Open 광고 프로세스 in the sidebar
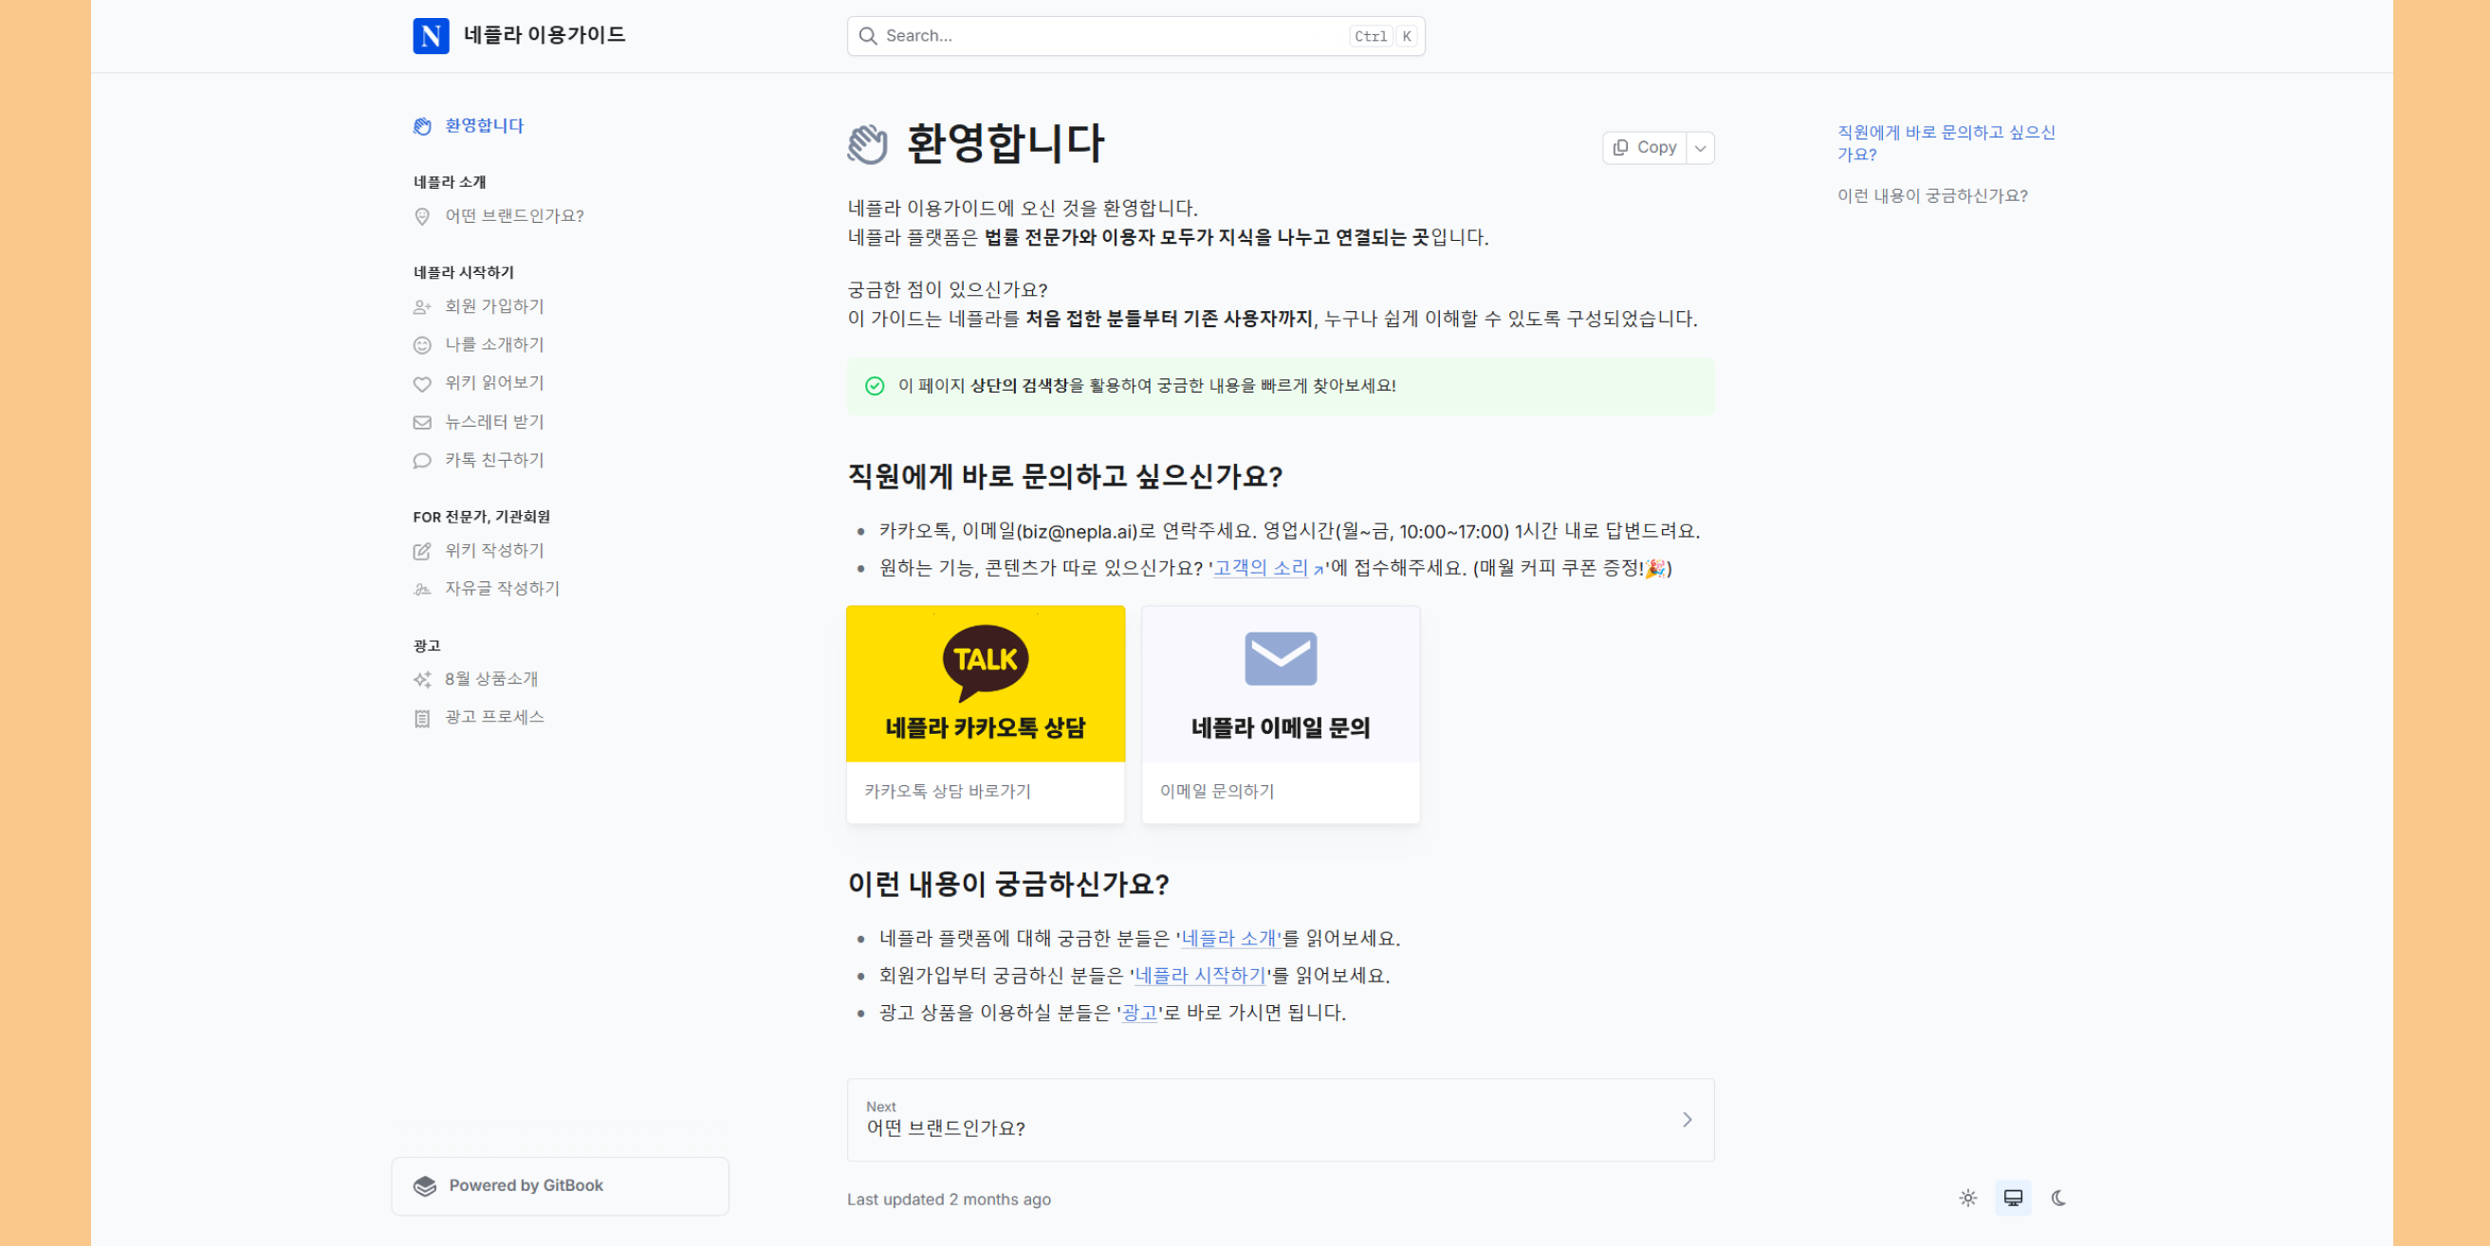 tap(494, 717)
